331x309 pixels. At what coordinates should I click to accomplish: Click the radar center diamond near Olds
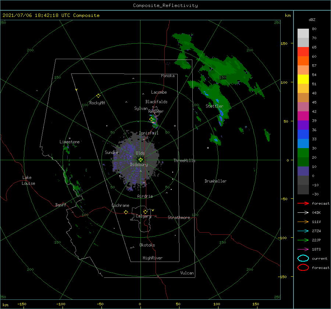click(140, 160)
